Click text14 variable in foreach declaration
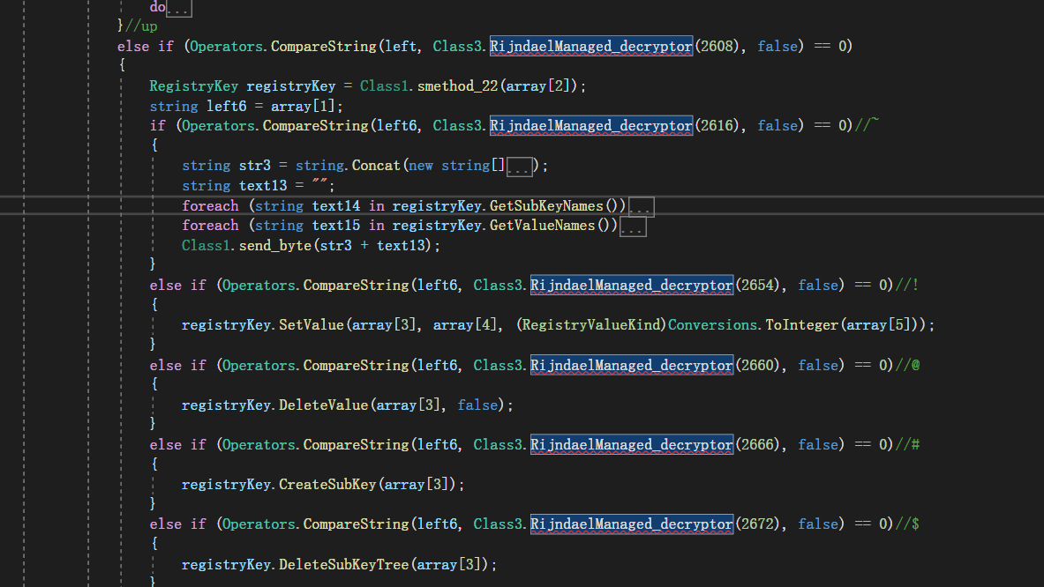The image size is (1044, 587). pos(336,206)
